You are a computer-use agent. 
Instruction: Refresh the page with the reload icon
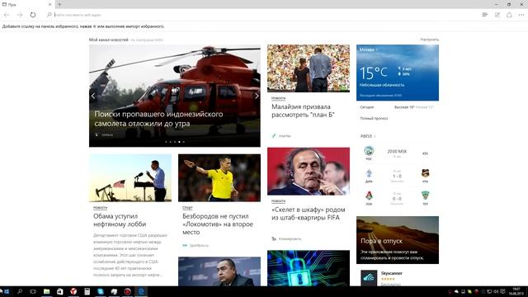point(33,15)
